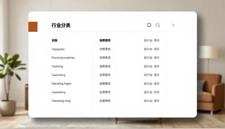Click the middle column cell of the Nertdirg 1faple row

click(105, 83)
